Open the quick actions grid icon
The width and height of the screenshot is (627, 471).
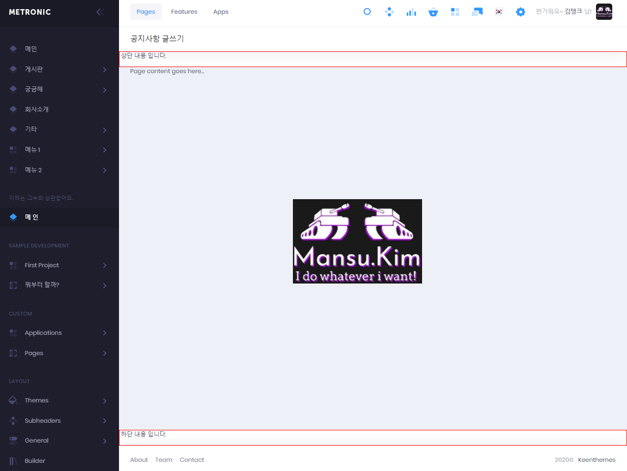tap(455, 12)
